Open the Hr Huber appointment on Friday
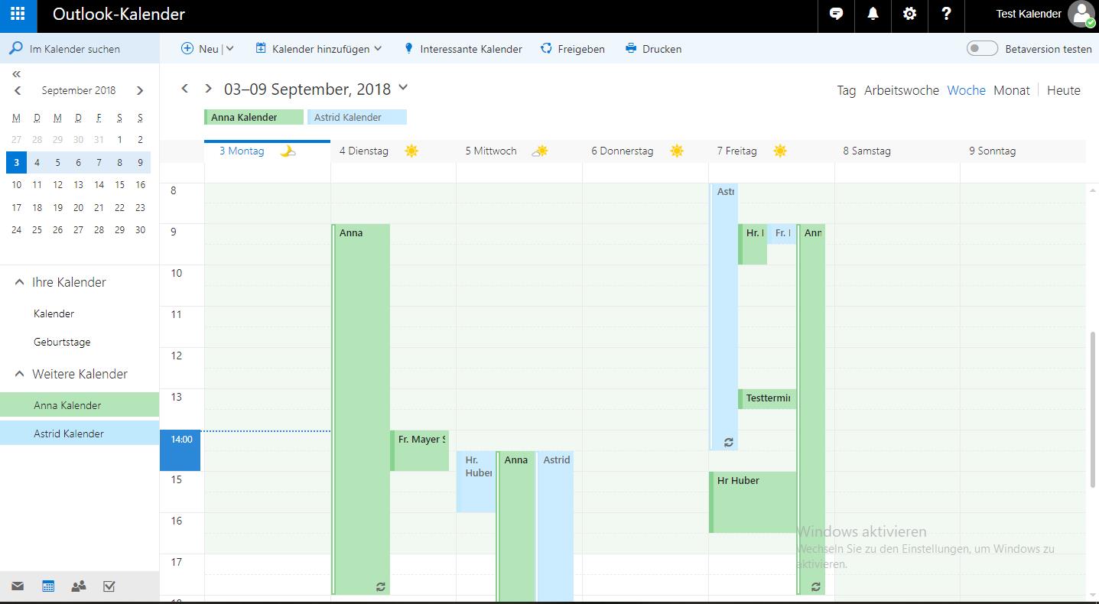 pos(753,502)
